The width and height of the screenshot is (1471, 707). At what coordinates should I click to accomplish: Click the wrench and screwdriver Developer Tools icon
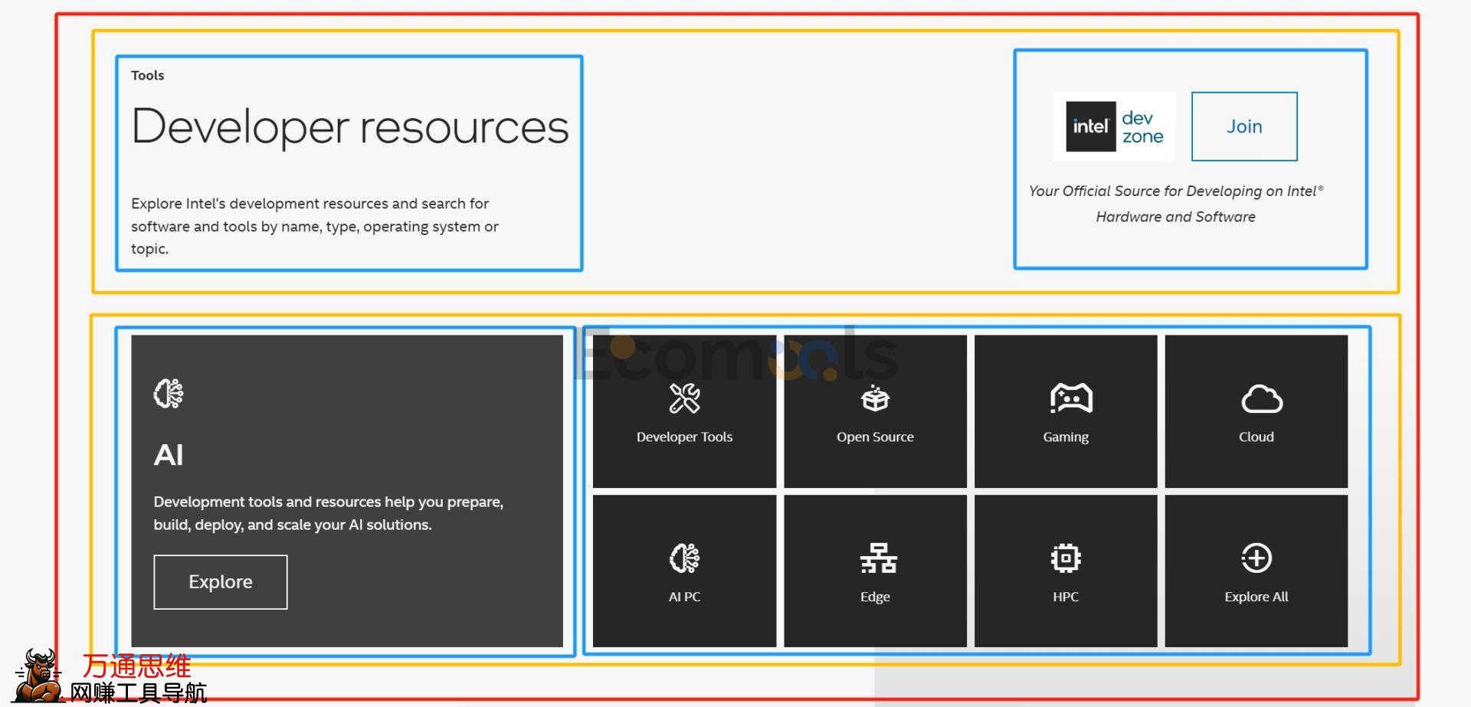click(x=684, y=398)
